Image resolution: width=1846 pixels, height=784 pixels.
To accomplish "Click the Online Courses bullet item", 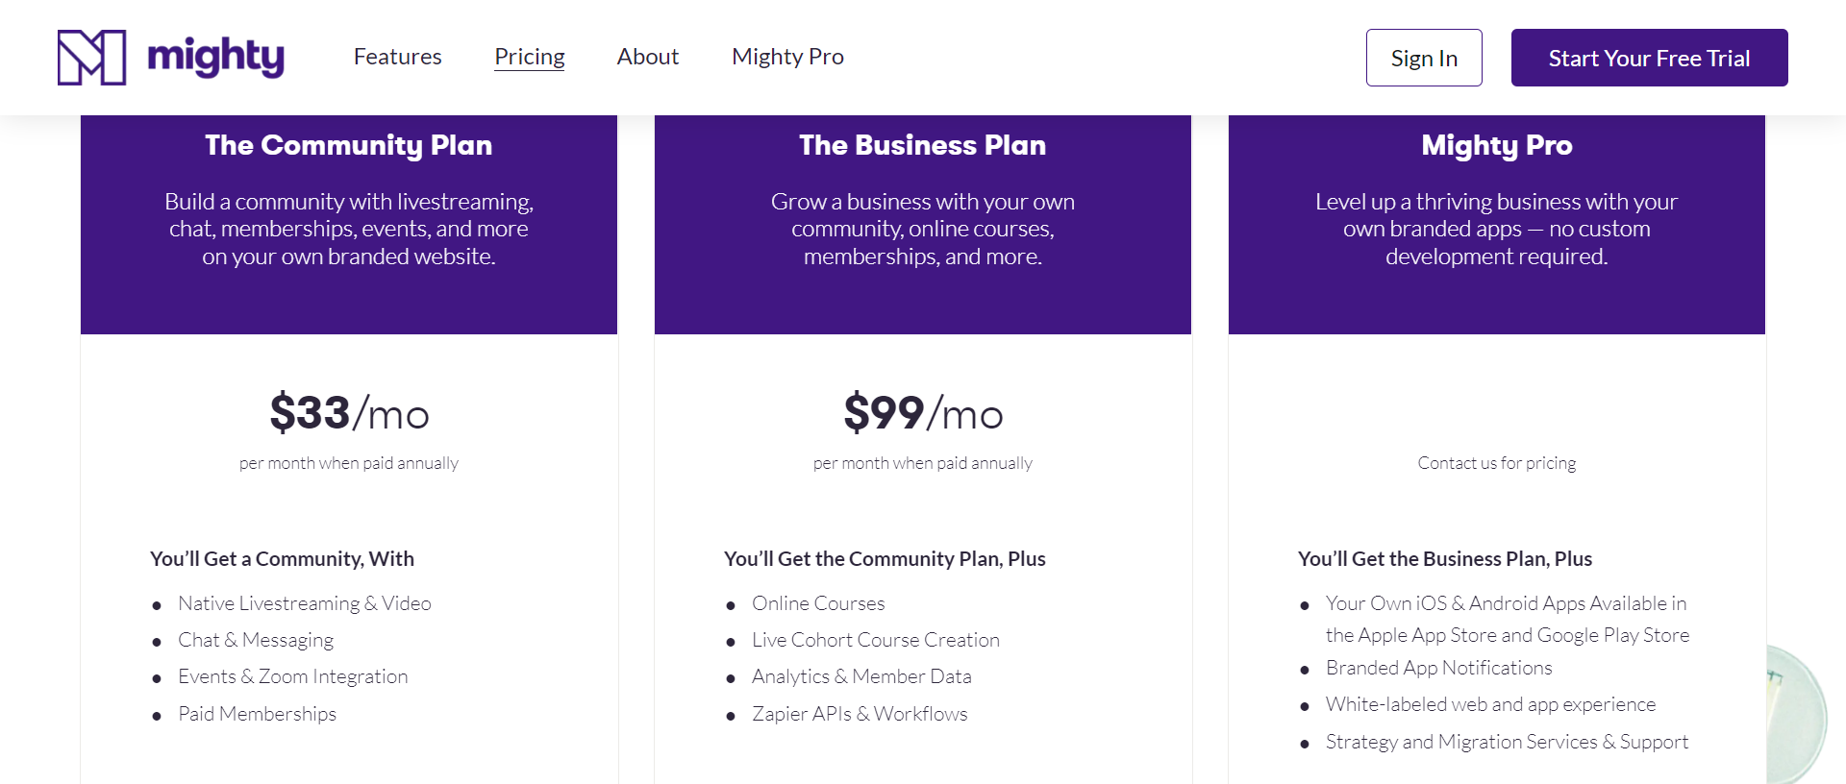I will (817, 602).
